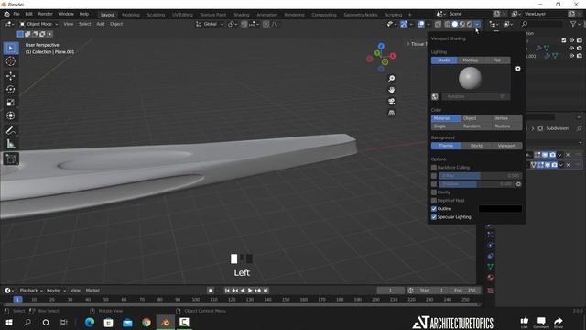
Task: Toggle Collection exclude checkbox in outliner
Action: pos(564,40)
